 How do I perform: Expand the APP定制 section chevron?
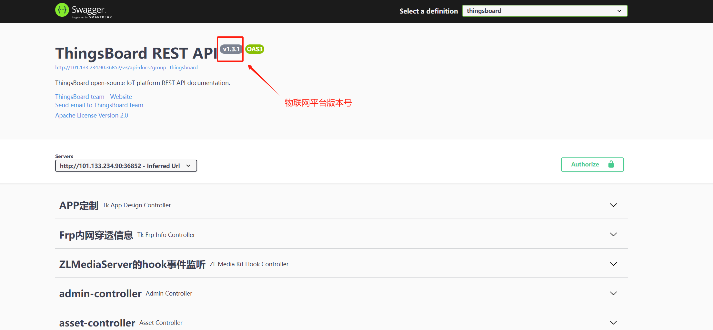[x=613, y=205]
